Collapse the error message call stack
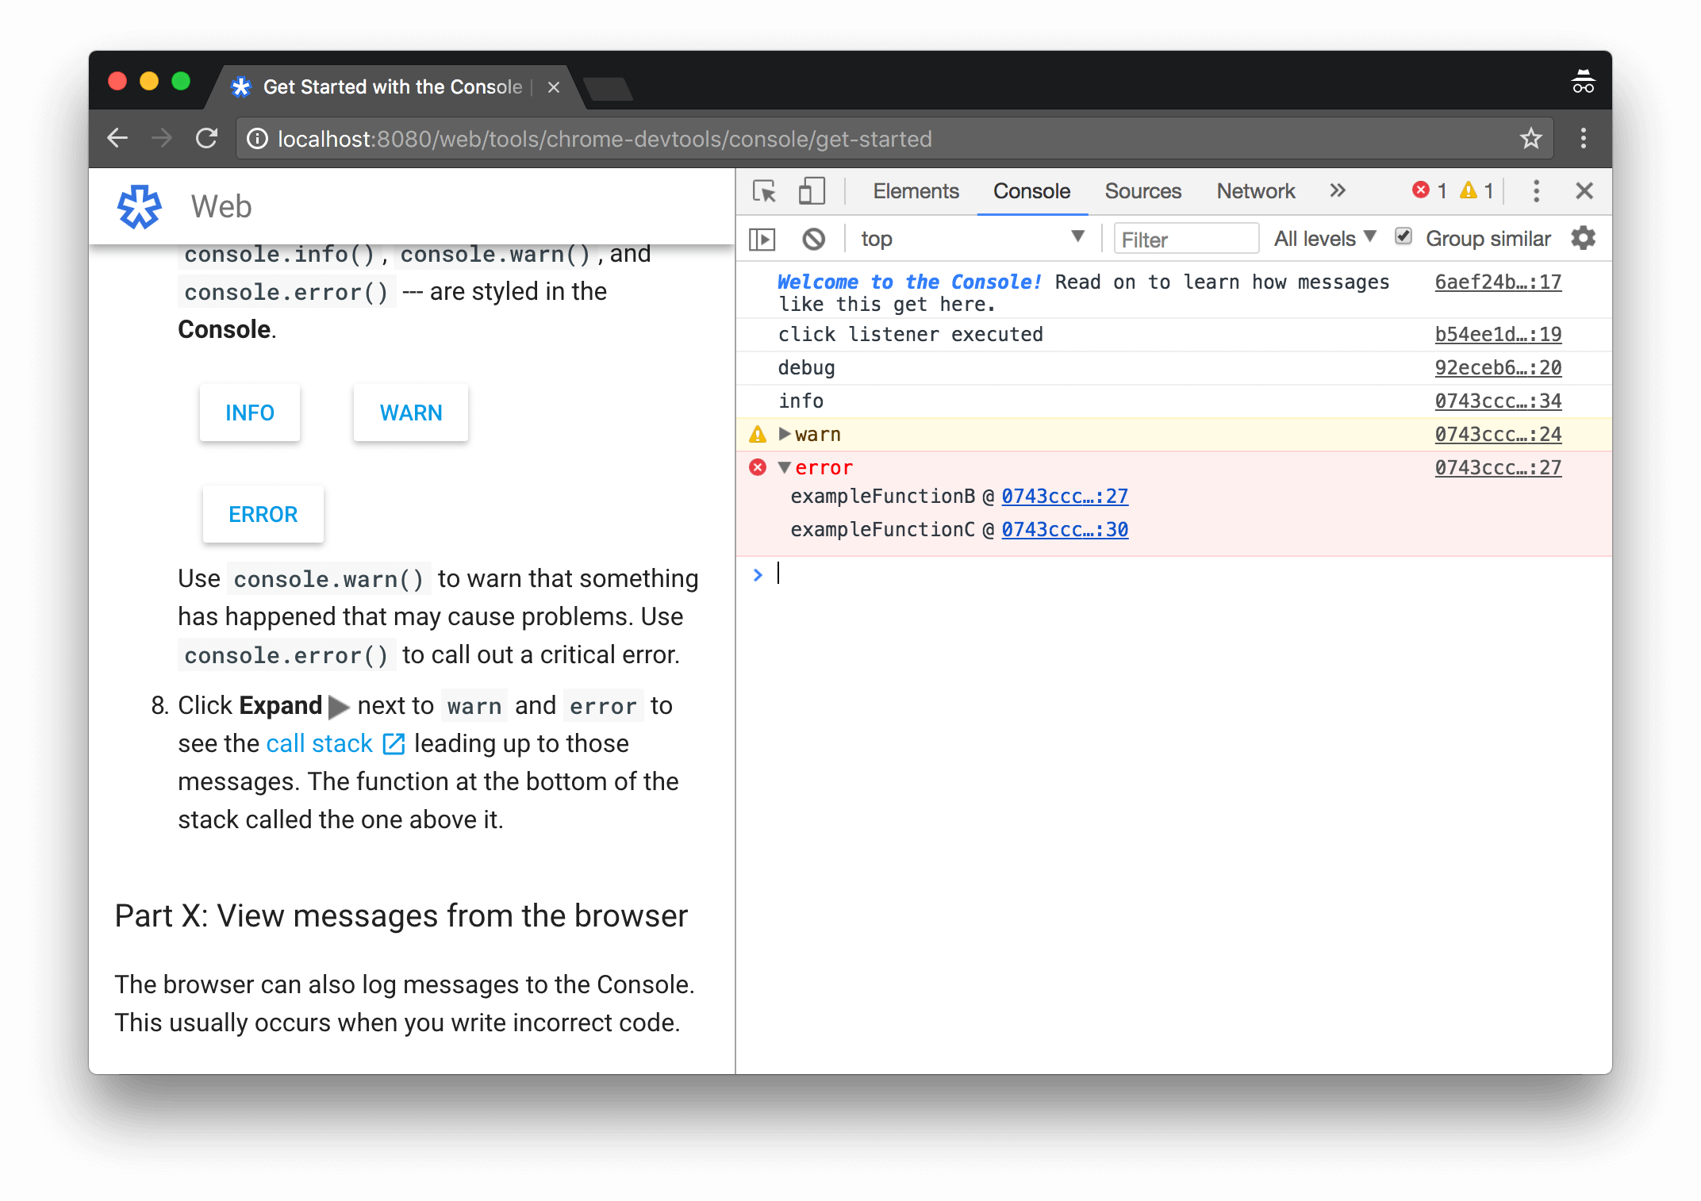The height and width of the screenshot is (1201, 1701). click(x=784, y=468)
